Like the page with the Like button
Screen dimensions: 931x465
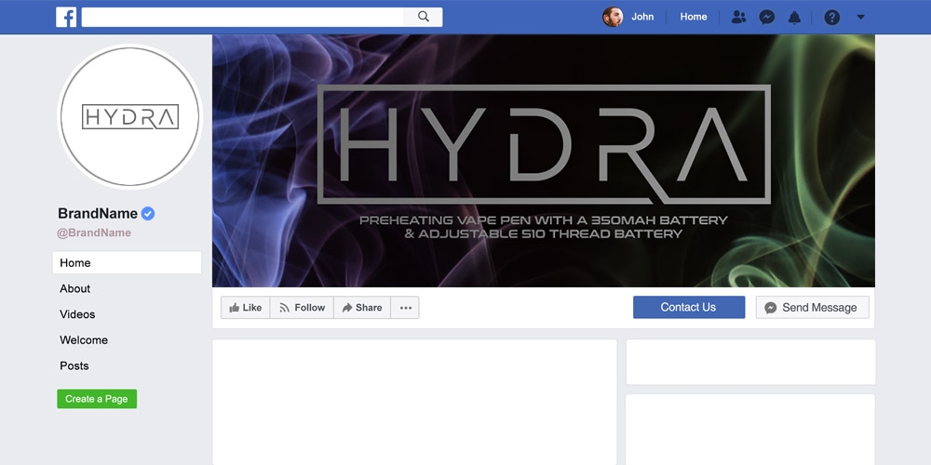tap(245, 308)
